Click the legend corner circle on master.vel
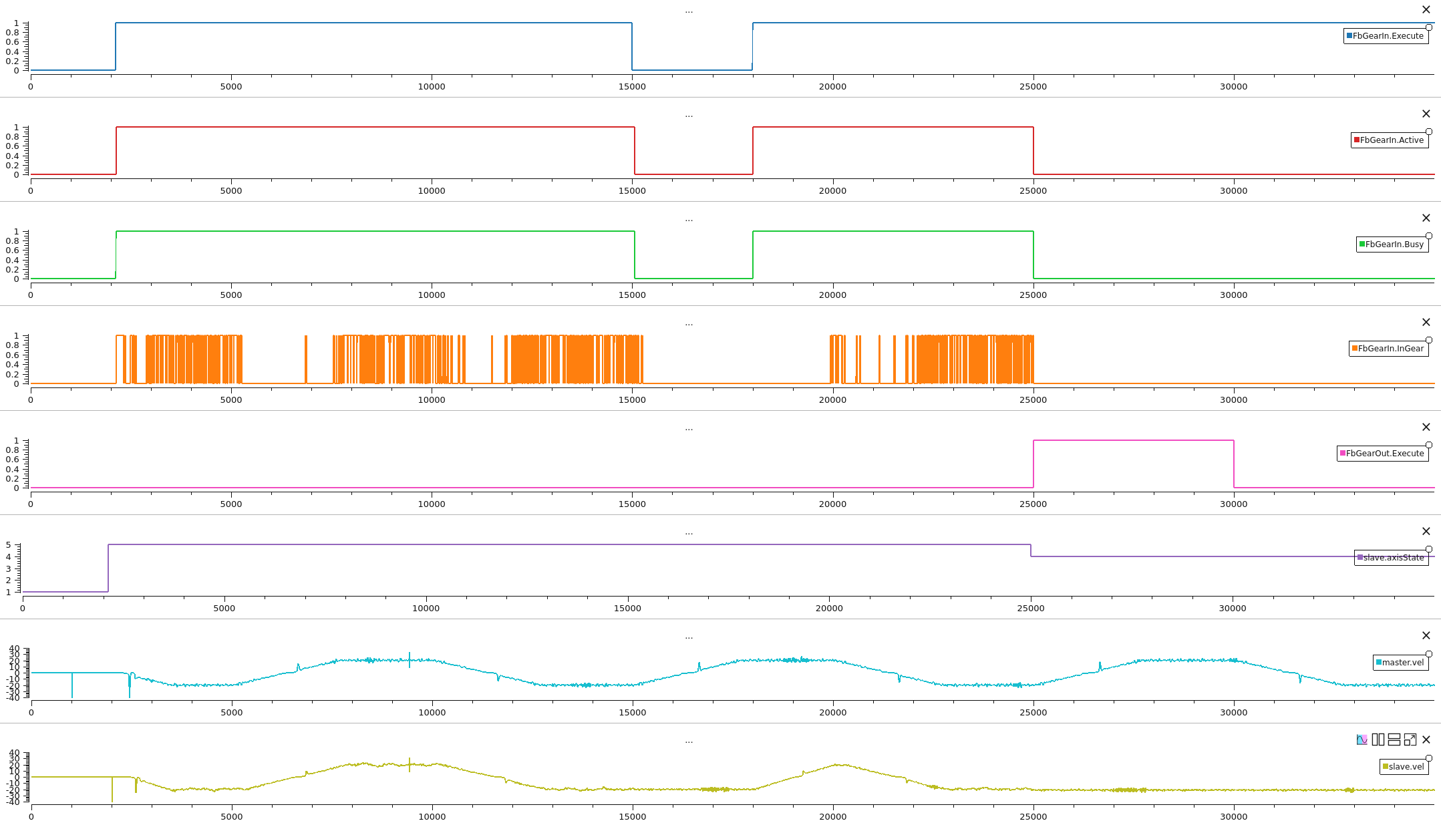The height and width of the screenshot is (827, 1441). tap(1429, 654)
